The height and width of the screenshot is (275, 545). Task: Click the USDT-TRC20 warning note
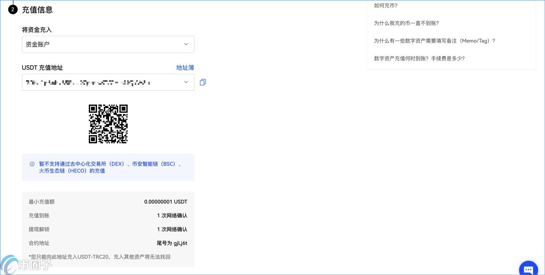point(100,257)
